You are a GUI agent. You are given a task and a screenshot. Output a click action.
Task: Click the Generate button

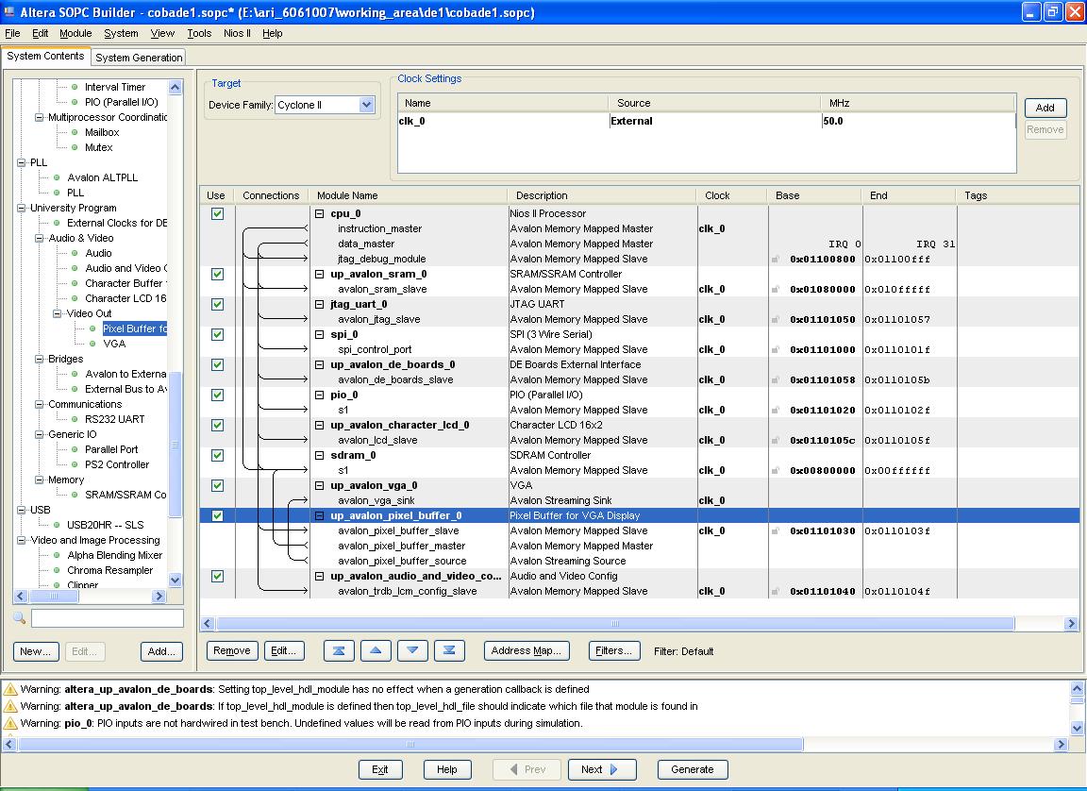[x=692, y=769]
